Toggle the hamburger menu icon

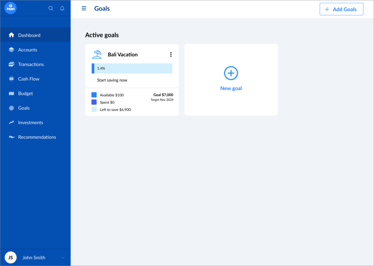pos(84,8)
